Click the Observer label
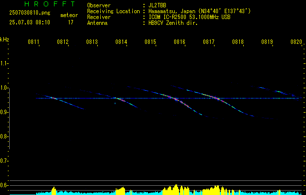The image size is (306, 195). 99,5
